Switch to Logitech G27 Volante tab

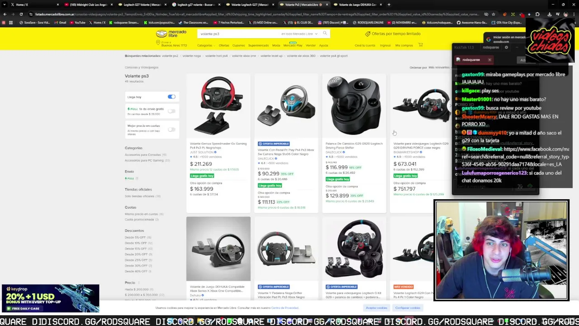pyautogui.click(x=142, y=5)
